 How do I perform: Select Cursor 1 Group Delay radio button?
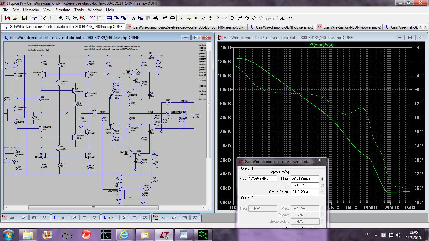coord(323,192)
